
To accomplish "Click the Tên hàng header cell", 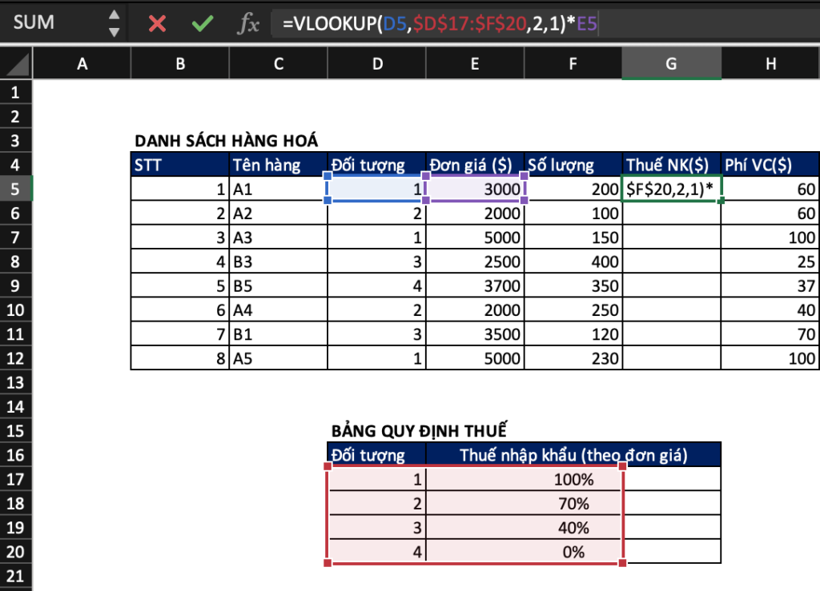I will [278, 165].
